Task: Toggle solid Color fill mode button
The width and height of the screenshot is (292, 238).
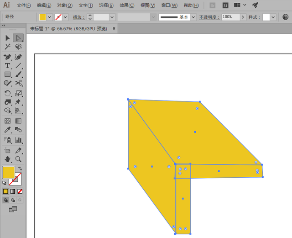Action: pyautogui.click(x=5, y=191)
